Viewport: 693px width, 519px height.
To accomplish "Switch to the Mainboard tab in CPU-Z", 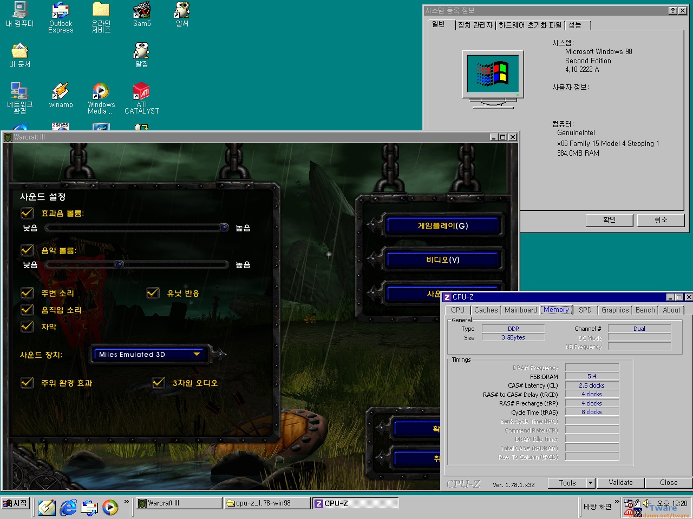I will coord(520,310).
